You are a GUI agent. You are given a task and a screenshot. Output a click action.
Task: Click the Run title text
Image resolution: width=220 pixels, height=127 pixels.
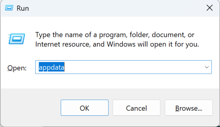pyautogui.click(x=23, y=9)
